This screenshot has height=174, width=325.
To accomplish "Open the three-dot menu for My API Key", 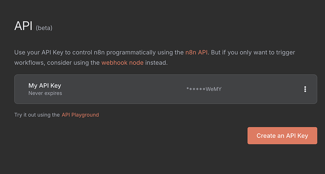I will tap(305, 89).
